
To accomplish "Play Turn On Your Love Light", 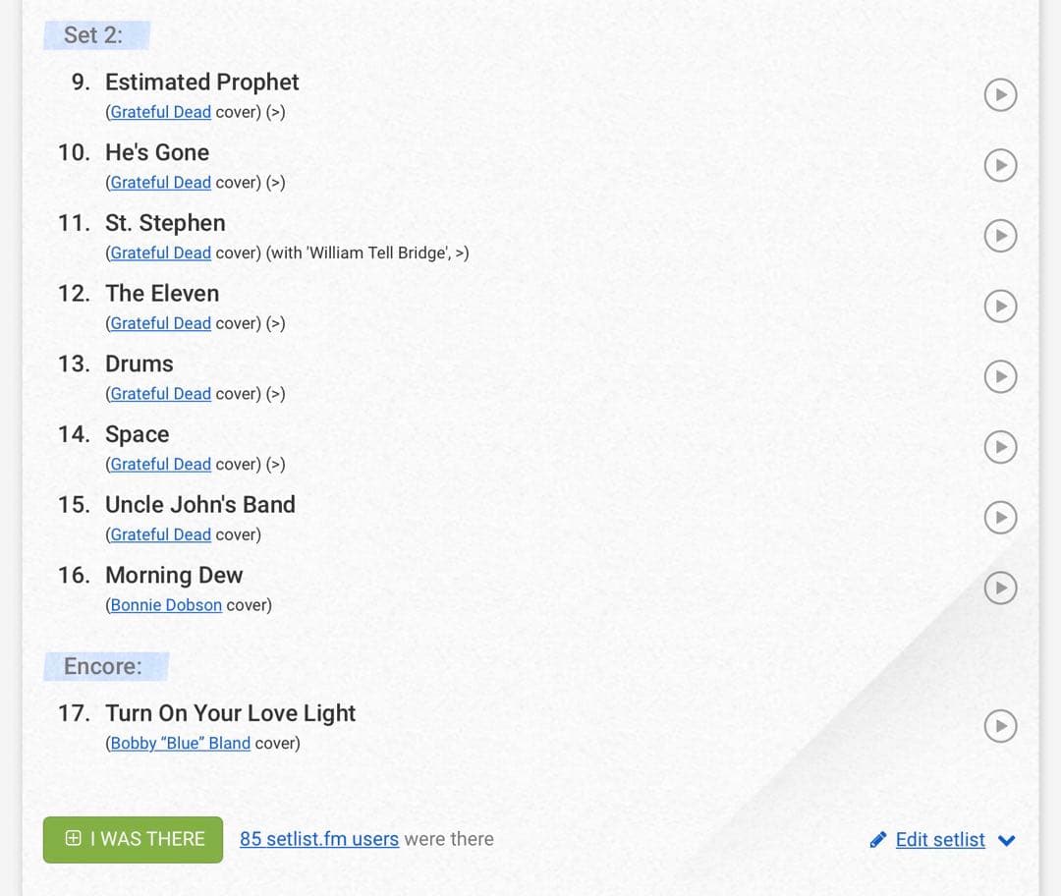I will pos(1000,725).
